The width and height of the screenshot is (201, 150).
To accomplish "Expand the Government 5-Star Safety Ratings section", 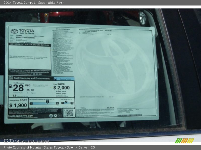I will click(x=30, y=44).
